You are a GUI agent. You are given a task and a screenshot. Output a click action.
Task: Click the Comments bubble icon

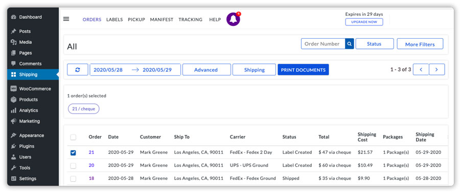tap(13, 64)
